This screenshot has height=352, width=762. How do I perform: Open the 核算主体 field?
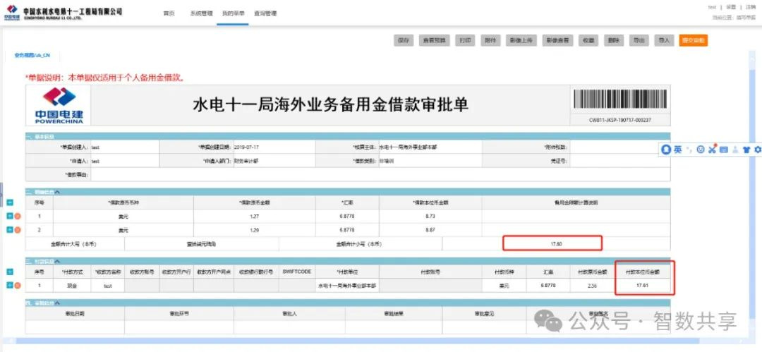coord(430,147)
